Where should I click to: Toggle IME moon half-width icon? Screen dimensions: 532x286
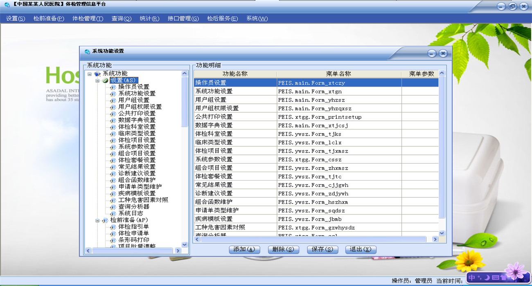(x=487, y=278)
